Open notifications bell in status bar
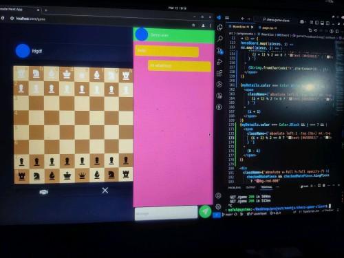The width and height of the screenshot is (344, 258). (338, 210)
